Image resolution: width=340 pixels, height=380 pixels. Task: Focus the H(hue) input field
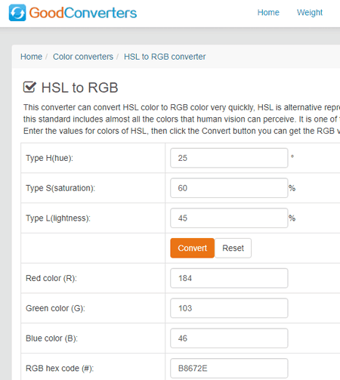coord(229,158)
